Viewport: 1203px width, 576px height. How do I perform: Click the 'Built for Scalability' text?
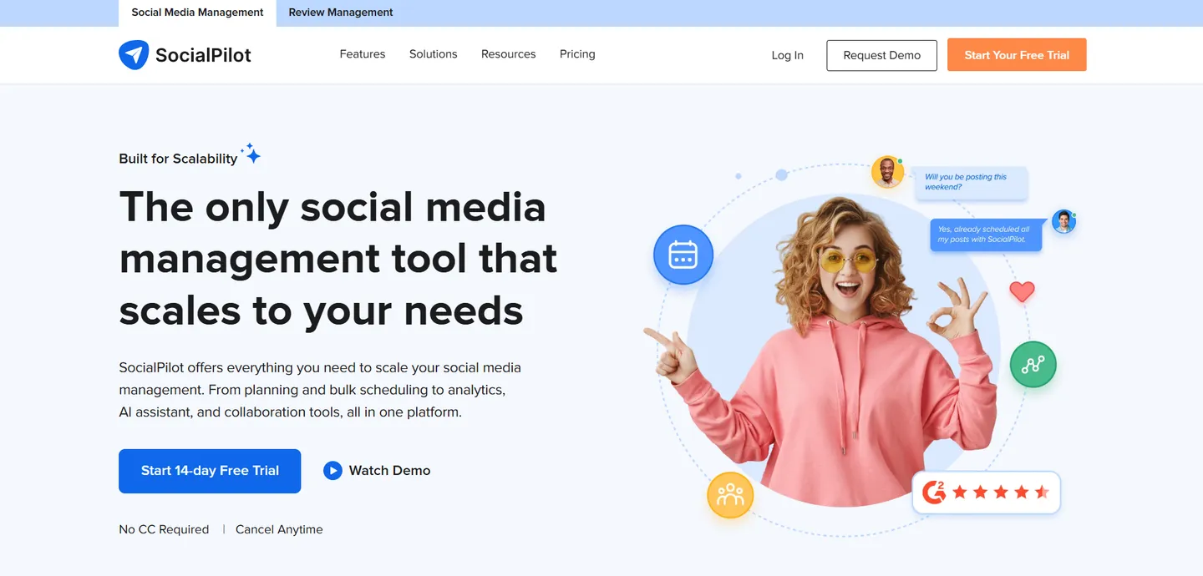click(178, 159)
